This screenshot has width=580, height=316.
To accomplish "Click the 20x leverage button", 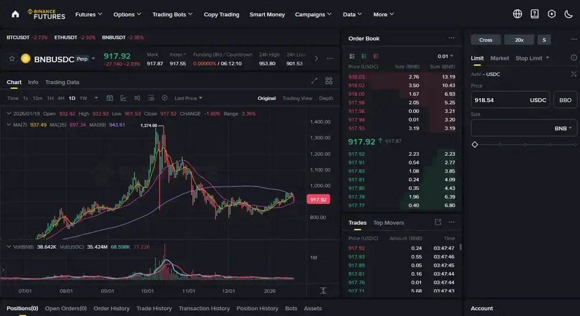I will click(x=519, y=39).
